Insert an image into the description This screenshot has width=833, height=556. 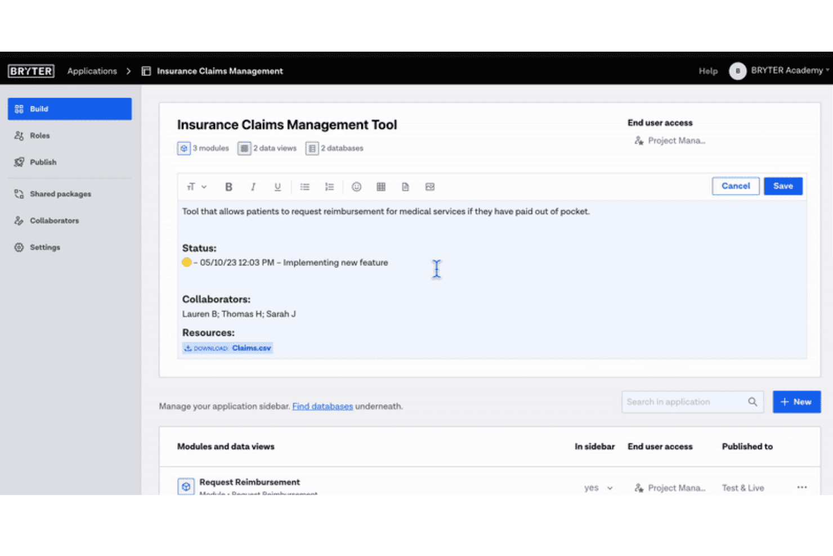tap(430, 187)
